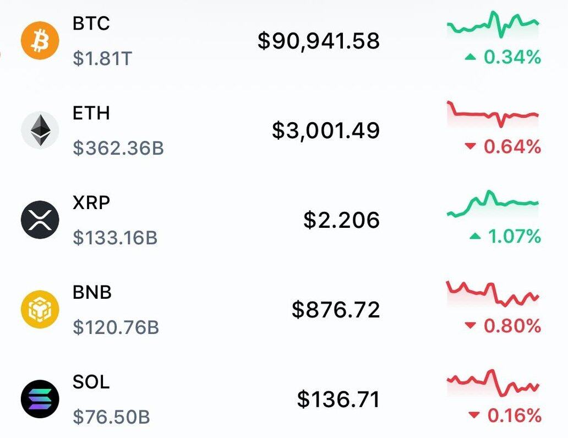Click the SOL market cap $76.50B
Screen dimensions: 568x438
[111, 417]
